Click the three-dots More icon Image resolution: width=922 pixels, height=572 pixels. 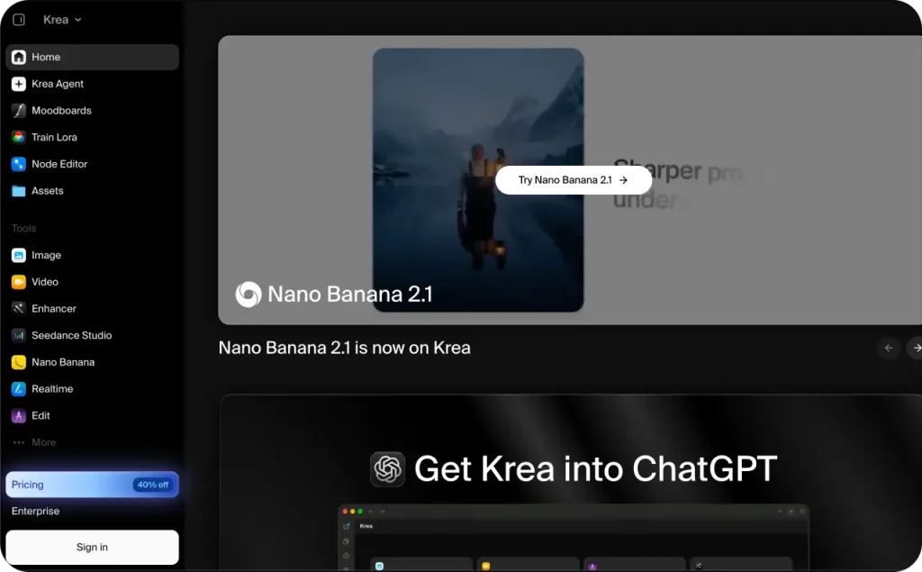[x=19, y=442]
